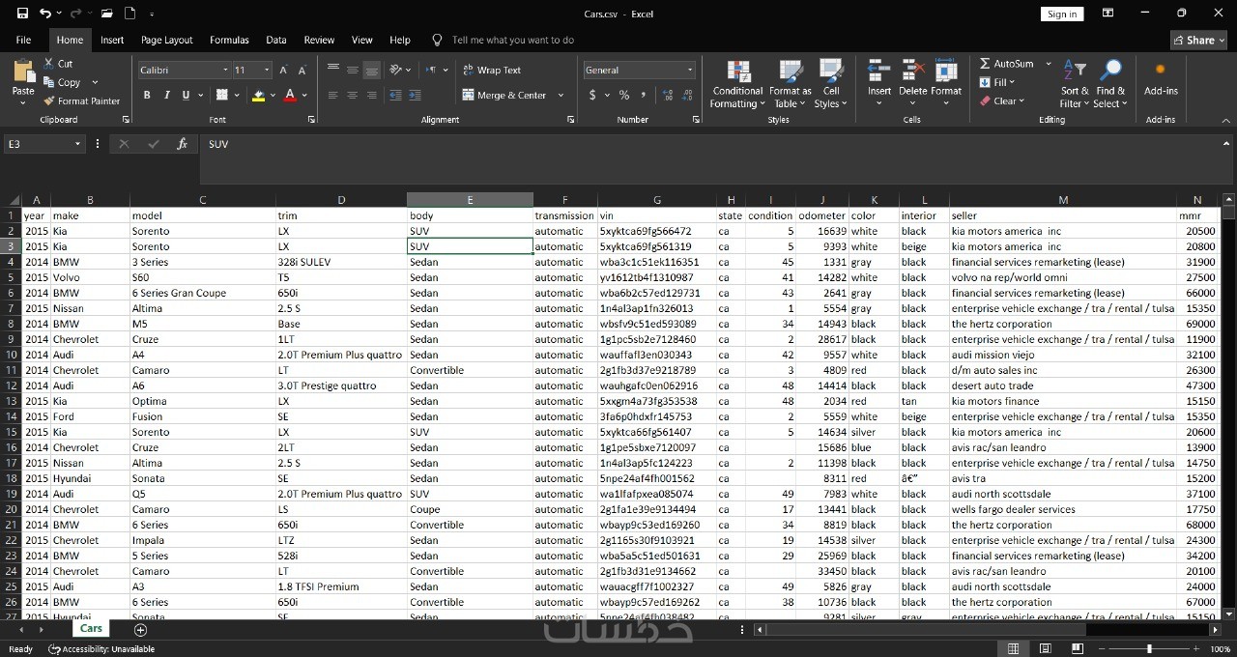Screen dimensions: 1237x657
Task: Click the Sign in button
Action: [1062, 14]
